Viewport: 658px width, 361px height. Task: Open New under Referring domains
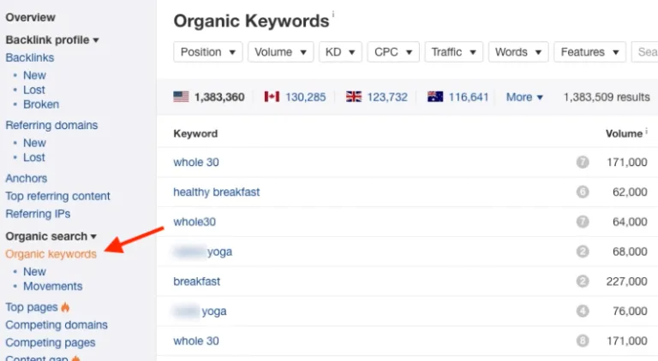[x=34, y=143]
